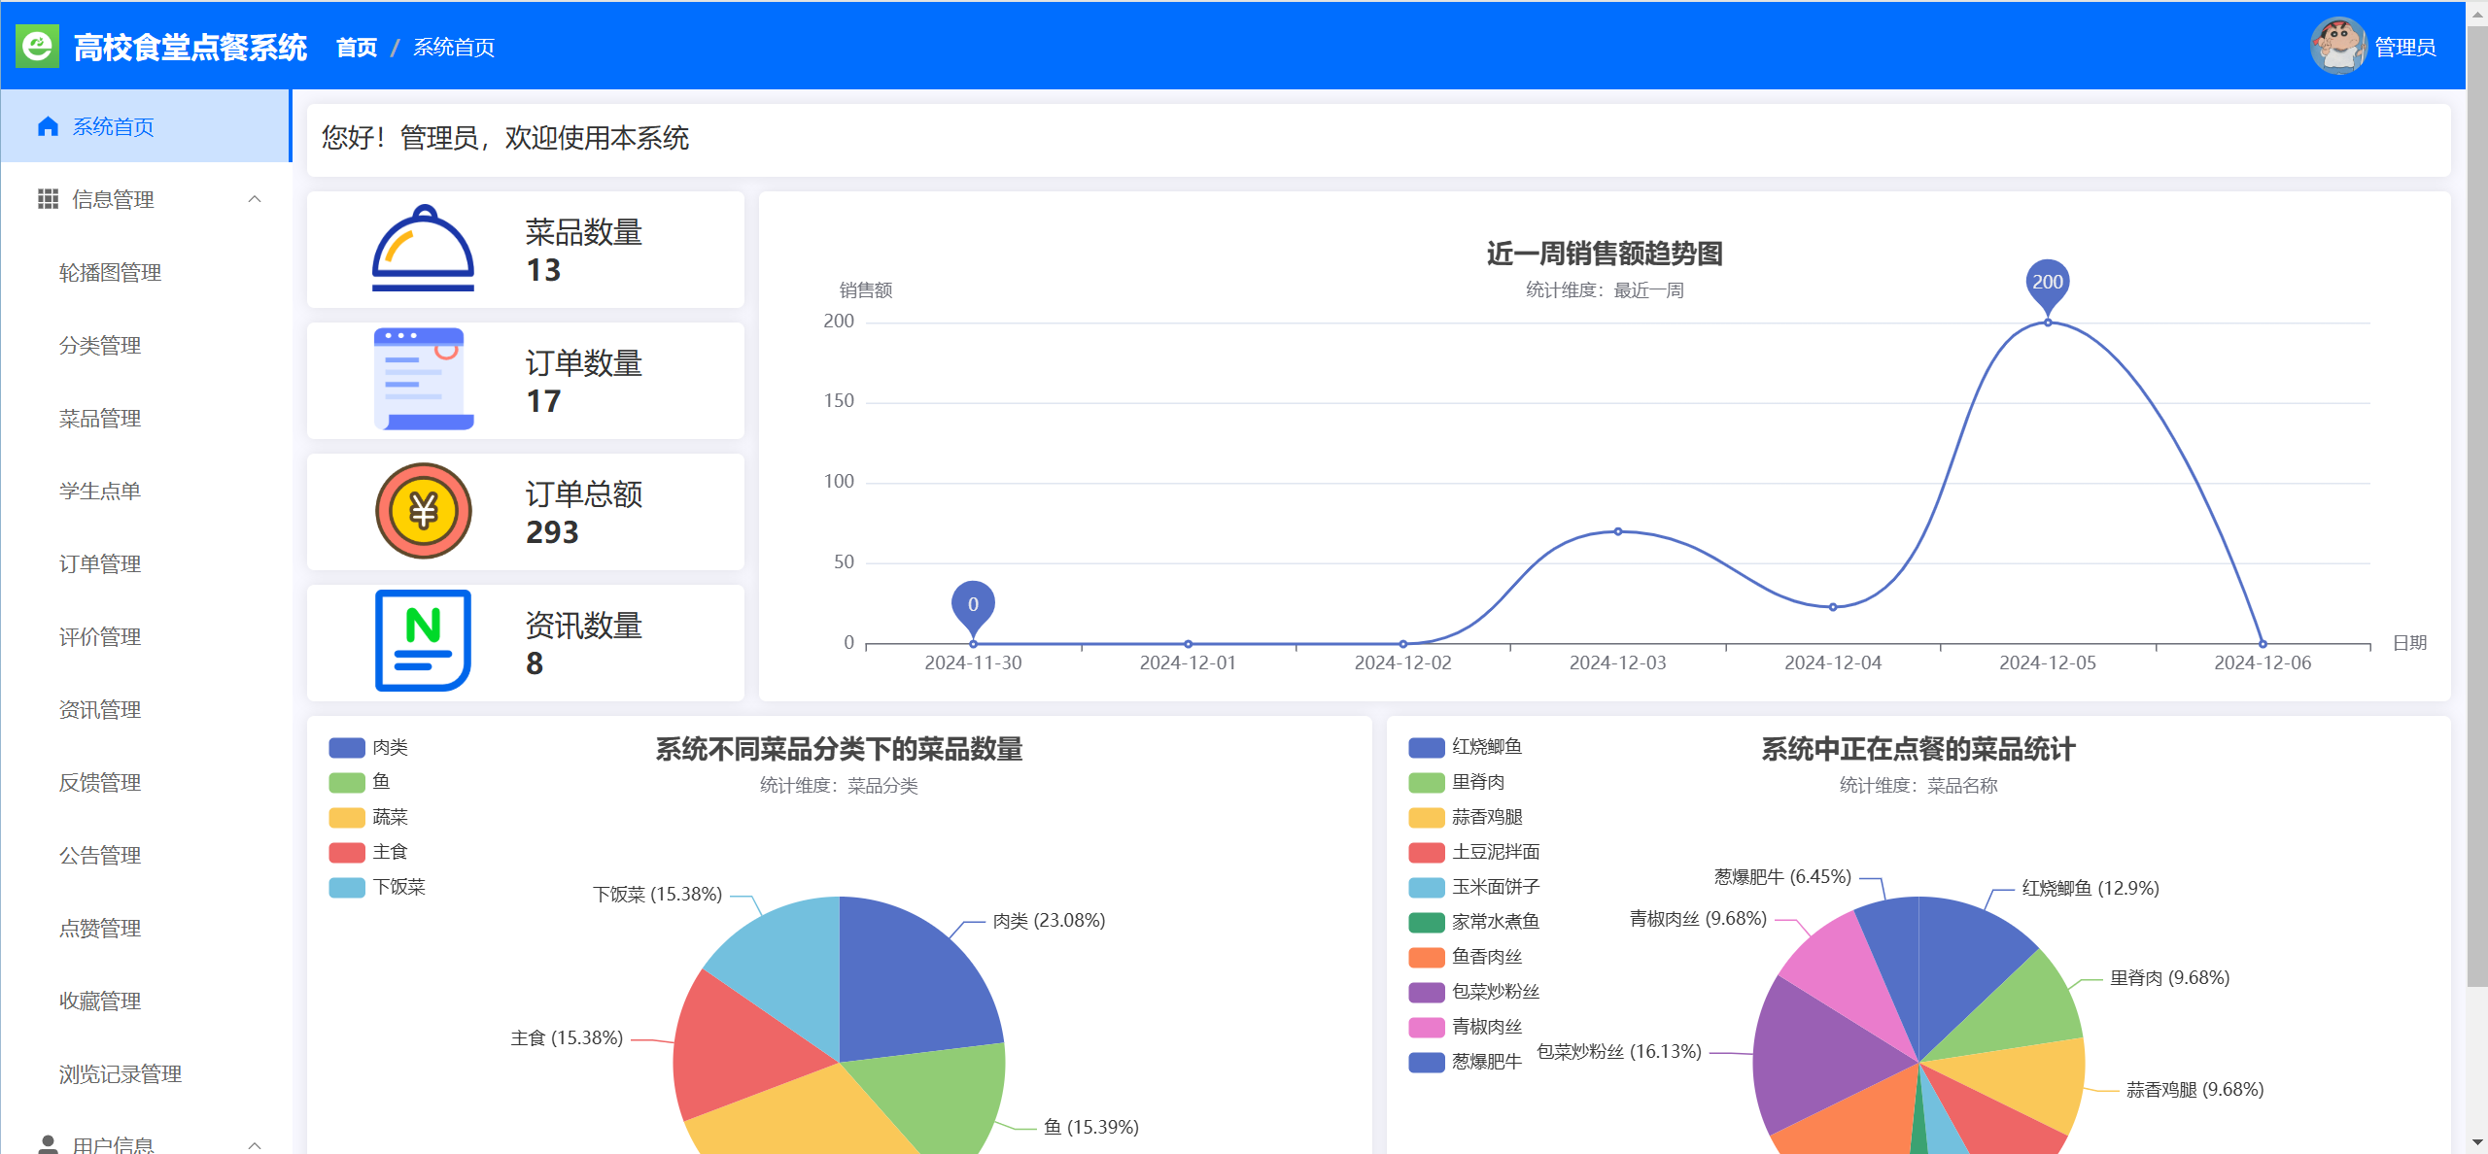The width and height of the screenshot is (2488, 1154).
Task: Collapse the 信息管理 menu chevron
Action: tap(255, 199)
